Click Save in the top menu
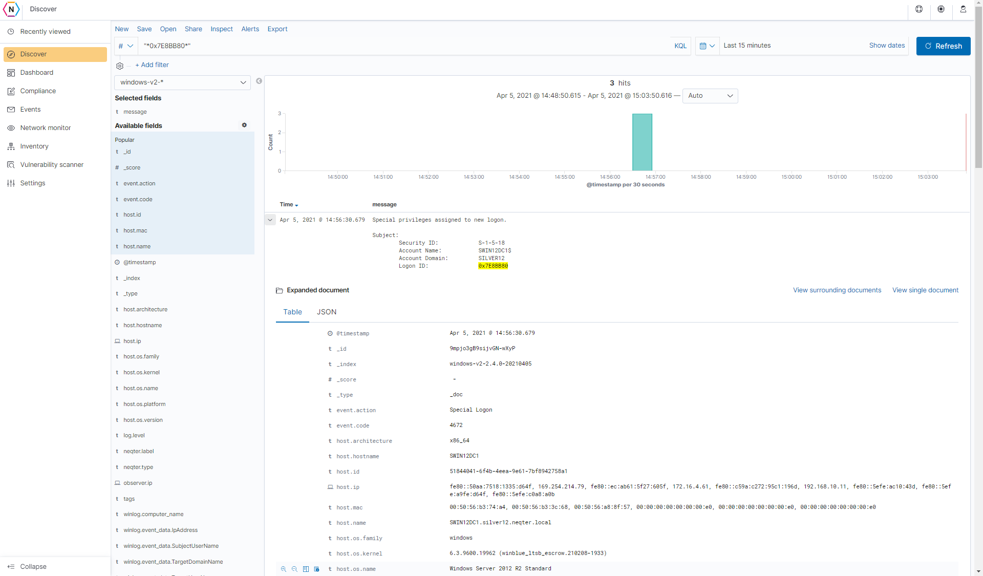The image size is (983, 576). click(x=144, y=29)
